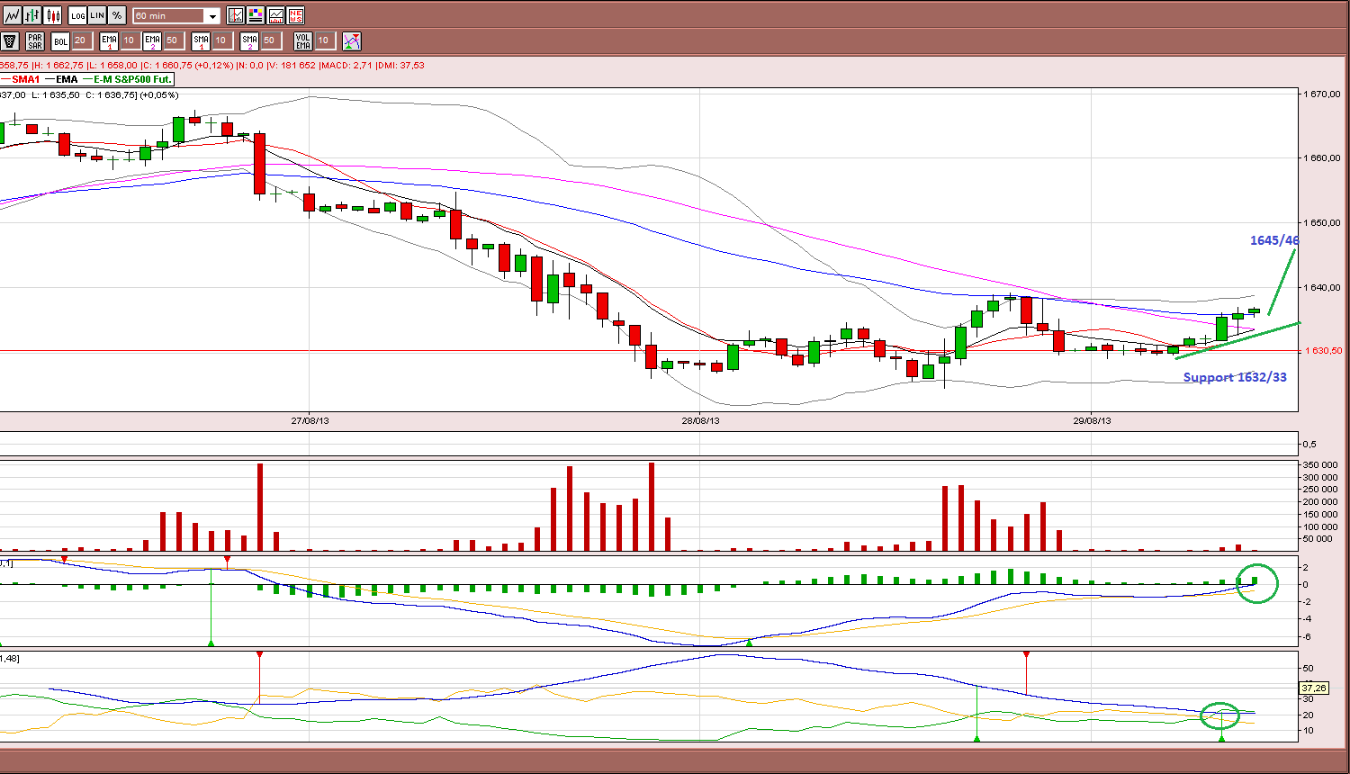This screenshot has width=1350, height=774.
Task: Click the basket icon left of PAR SAR
Action: [x=10, y=41]
